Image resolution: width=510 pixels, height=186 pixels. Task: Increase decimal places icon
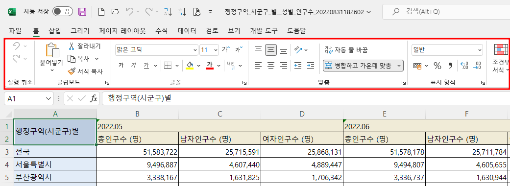pos(464,66)
